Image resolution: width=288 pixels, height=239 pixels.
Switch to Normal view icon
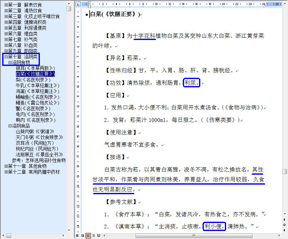click(78, 236)
